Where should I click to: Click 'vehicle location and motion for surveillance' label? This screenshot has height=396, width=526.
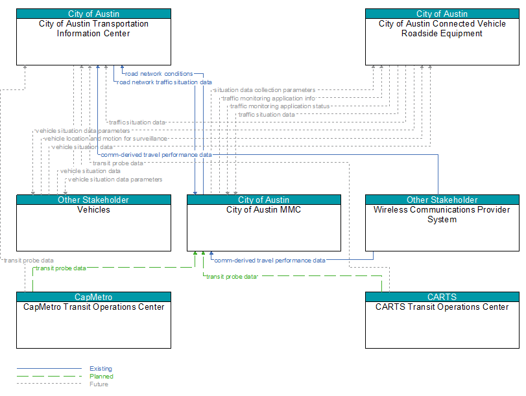(105, 139)
